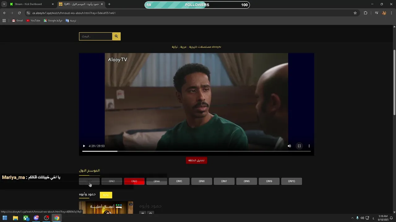Viewport: 396px width, 222px height.
Task: Switch the input language indicator ع
Action: (x=373, y=218)
